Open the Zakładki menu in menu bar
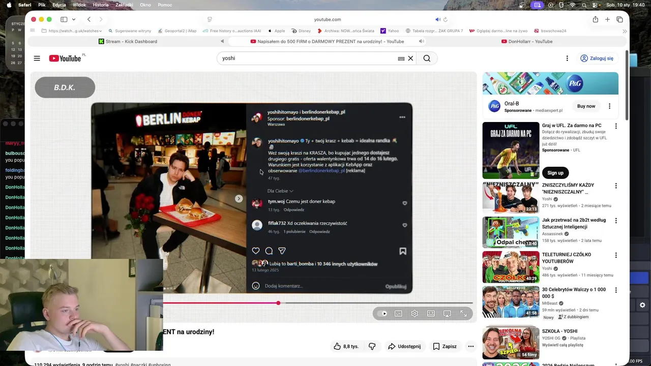The height and width of the screenshot is (366, 651). pyautogui.click(x=124, y=5)
